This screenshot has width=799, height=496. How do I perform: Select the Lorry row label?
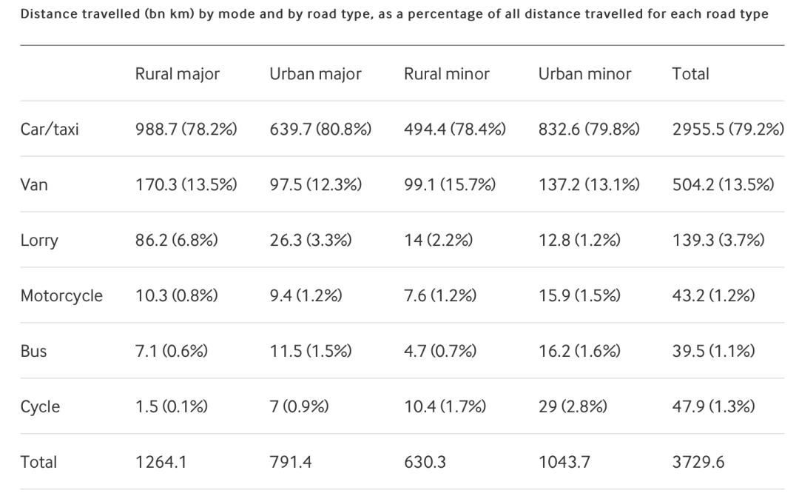39,241
